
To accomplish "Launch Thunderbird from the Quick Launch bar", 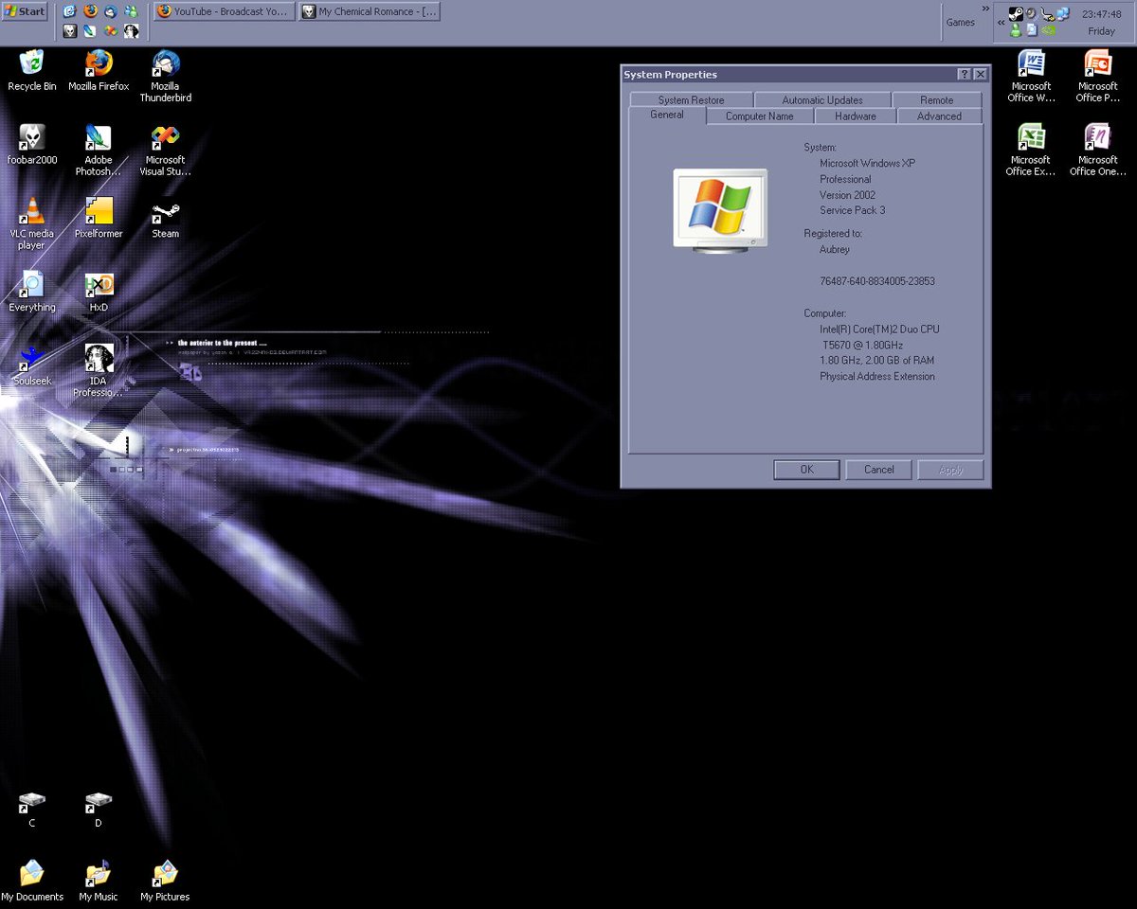I will pyautogui.click(x=111, y=11).
